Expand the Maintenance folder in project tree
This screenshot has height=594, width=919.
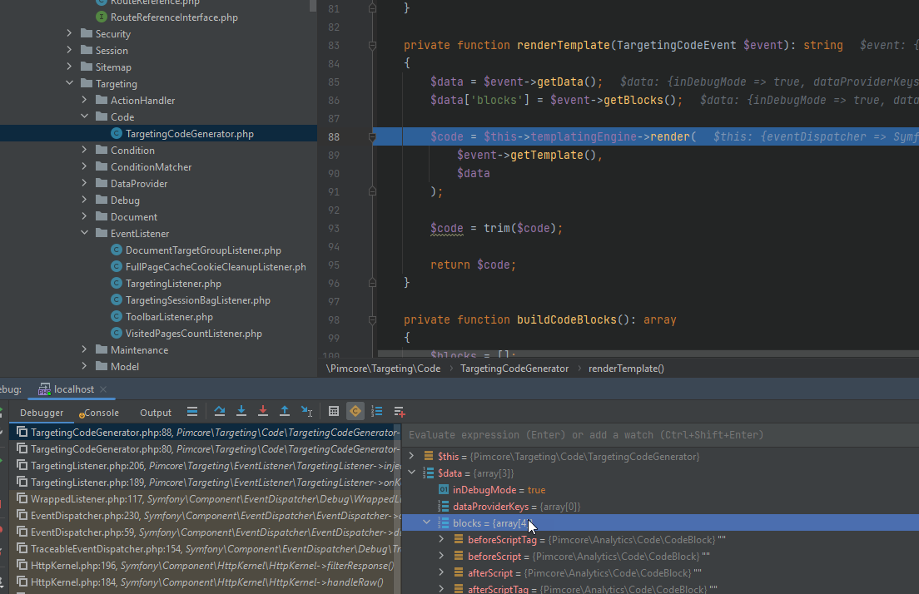83,349
